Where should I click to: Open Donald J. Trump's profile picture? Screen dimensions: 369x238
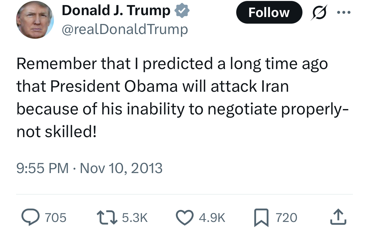[35, 20]
